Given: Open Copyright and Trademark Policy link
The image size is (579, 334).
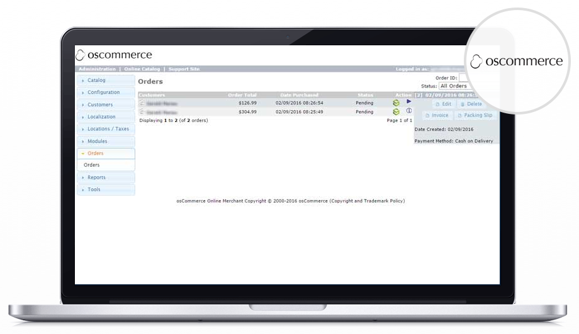Looking at the screenshot, I should pos(367,201).
